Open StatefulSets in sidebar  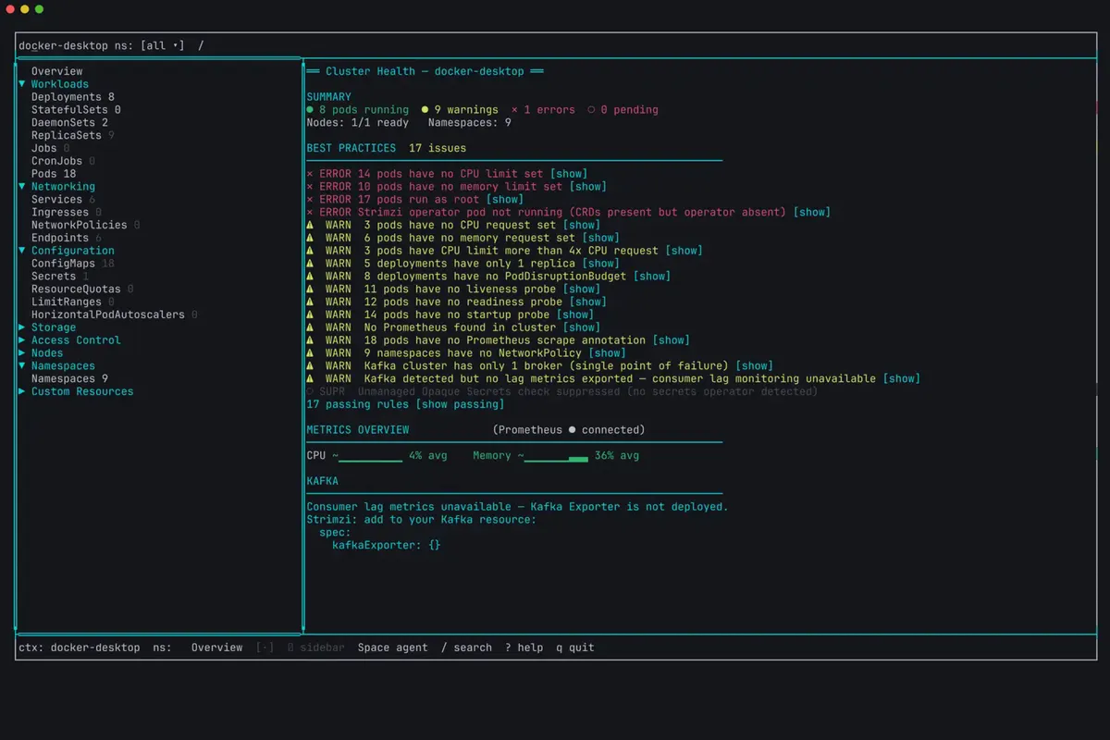[x=76, y=110]
